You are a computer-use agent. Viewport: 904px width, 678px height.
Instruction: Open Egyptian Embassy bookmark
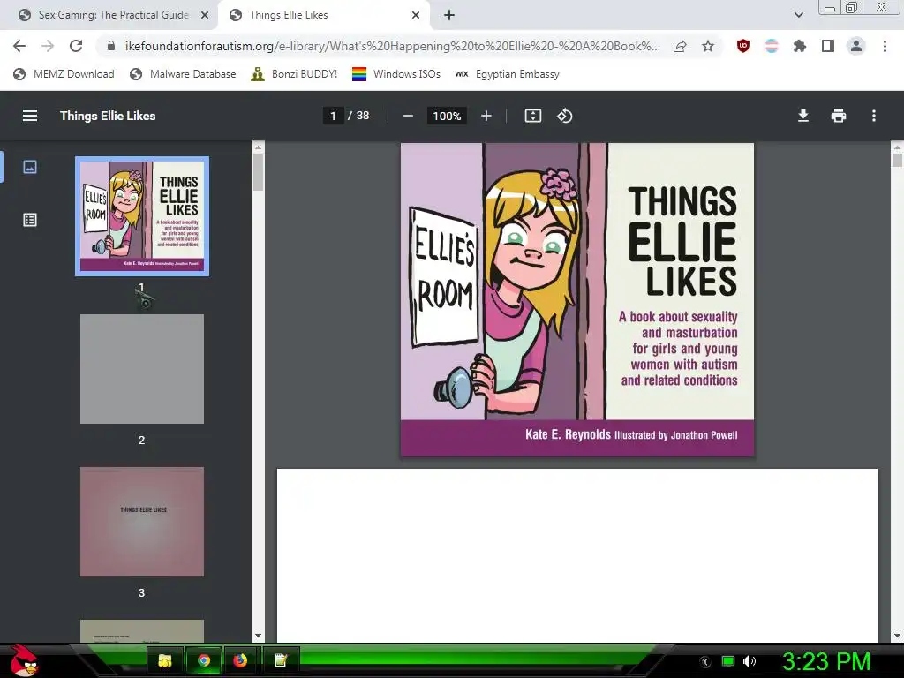pyautogui.click(x=507, y=74)
